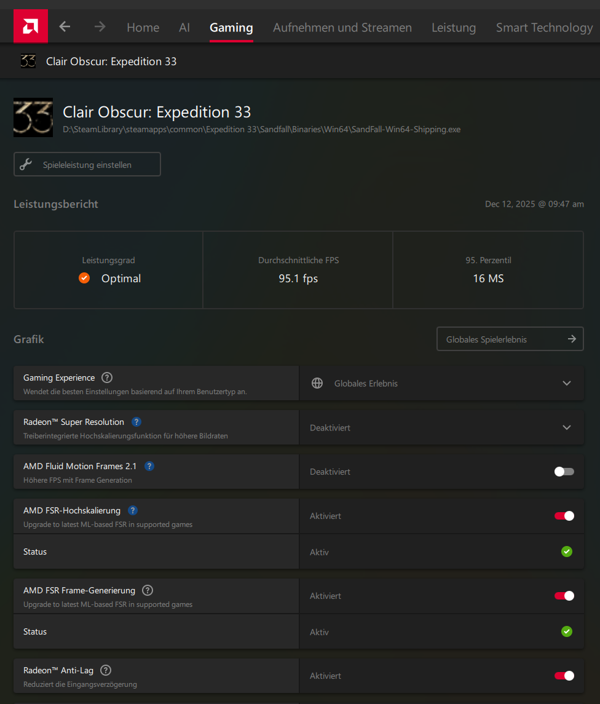Open the Globales Spielerlebnis button
The image size is (600, 704).
[510, 339]
